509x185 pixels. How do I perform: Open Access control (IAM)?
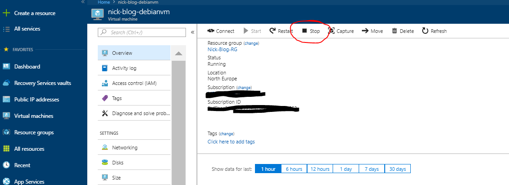[x=134, y=83]
